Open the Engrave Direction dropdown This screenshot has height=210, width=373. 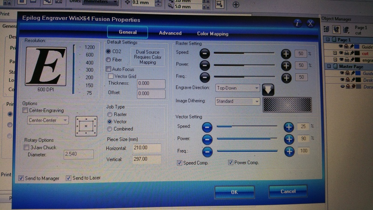pos(237,88)
